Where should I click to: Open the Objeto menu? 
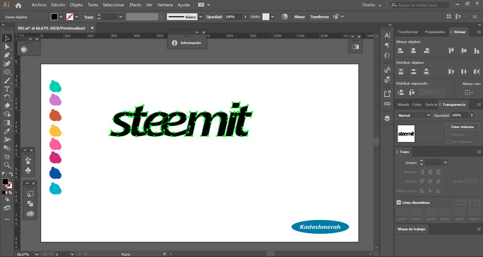click(x=76, y=5)
